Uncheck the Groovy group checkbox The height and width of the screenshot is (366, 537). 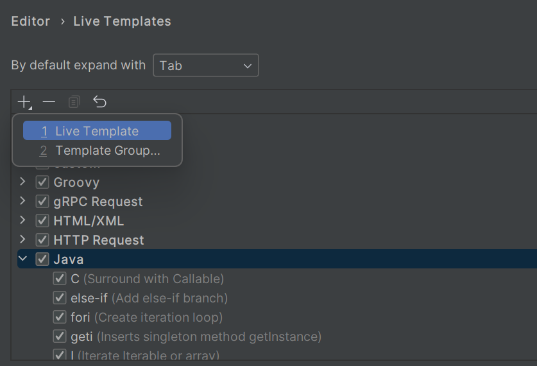[x=42, y=182]
